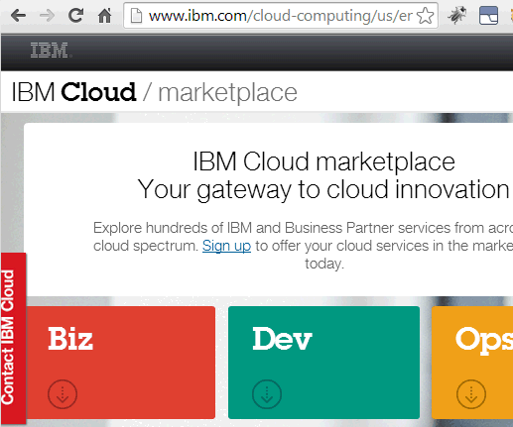
Task: Click the browser forward arrow
Action: tap(47, 16)
